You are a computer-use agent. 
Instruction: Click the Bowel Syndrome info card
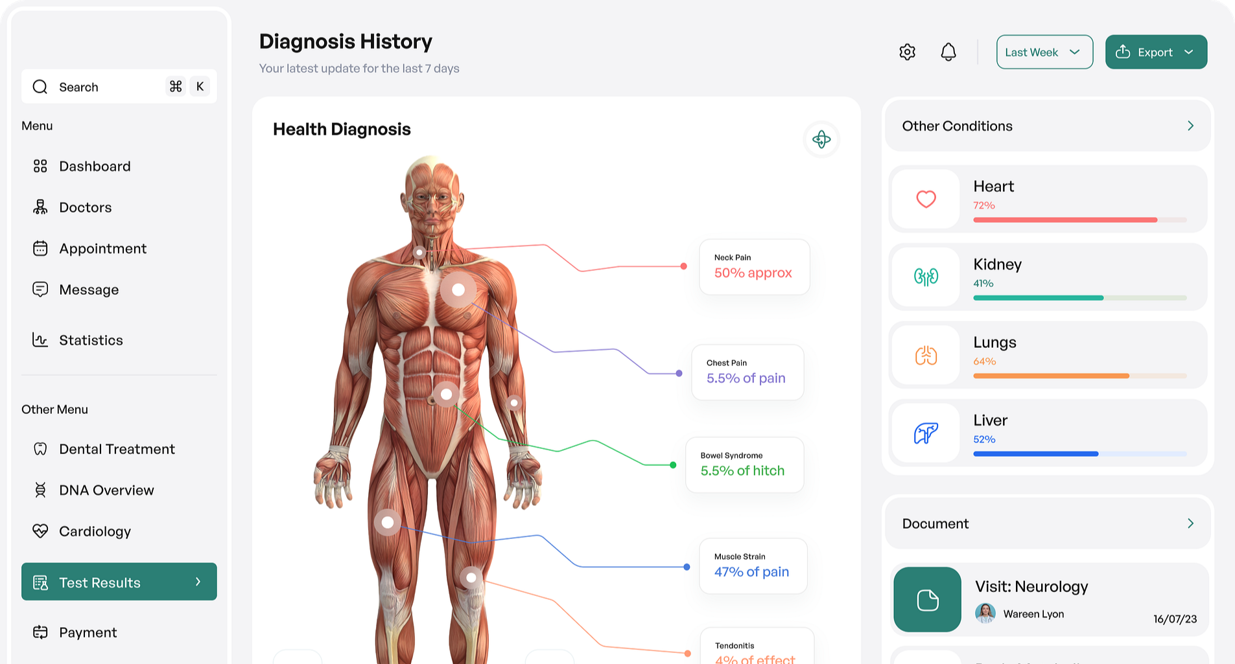[744, 464]
